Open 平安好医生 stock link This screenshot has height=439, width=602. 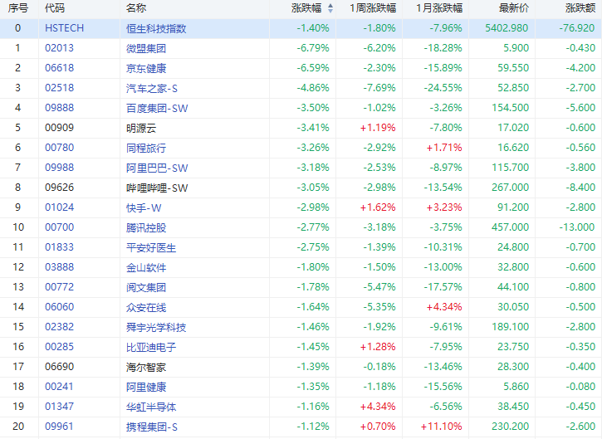coord(151,248)
